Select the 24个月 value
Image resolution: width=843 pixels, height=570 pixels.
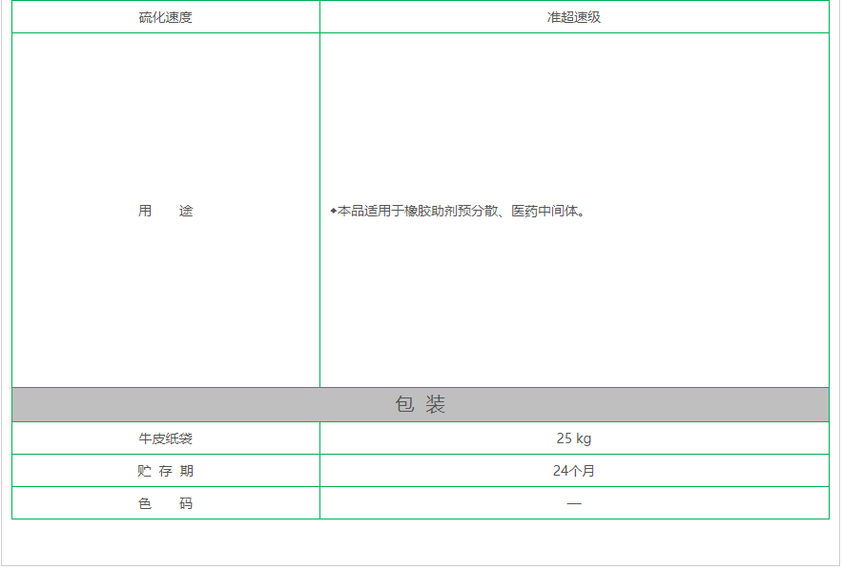click(x=574, y=472)
